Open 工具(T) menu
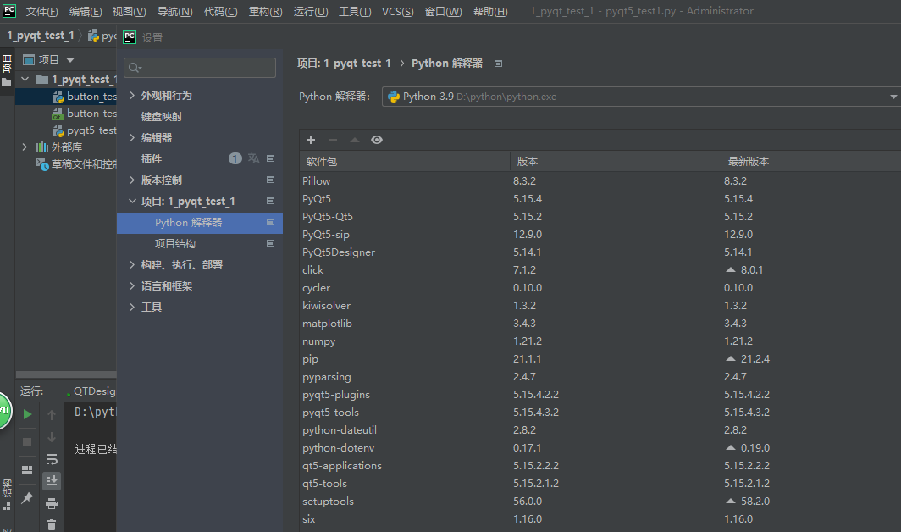Image resolution: width=901 pixels, height=532 pixels. 355,12
